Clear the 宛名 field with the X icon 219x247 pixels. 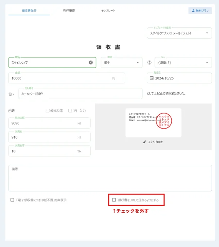click(x=91, y=63)
